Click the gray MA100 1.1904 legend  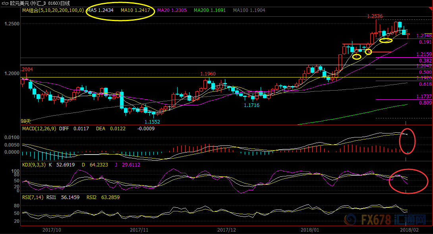[x=249, y=10]
